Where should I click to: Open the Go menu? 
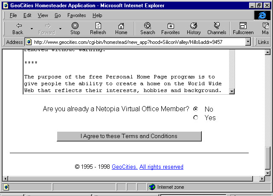coord(58,15)
